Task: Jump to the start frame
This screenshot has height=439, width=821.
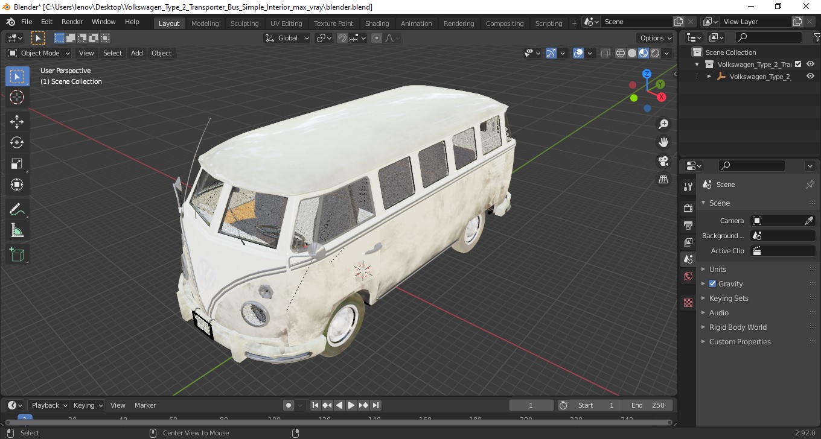Action: pyautogui.click(x=315, y=405)
